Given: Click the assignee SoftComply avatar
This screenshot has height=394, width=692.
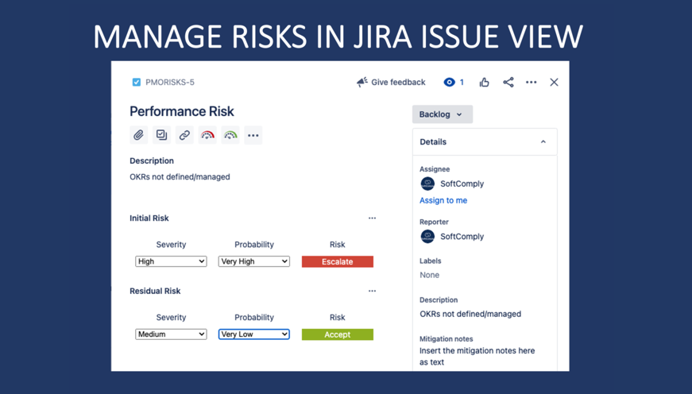Looking at the screenshot, I should point(427,183).
